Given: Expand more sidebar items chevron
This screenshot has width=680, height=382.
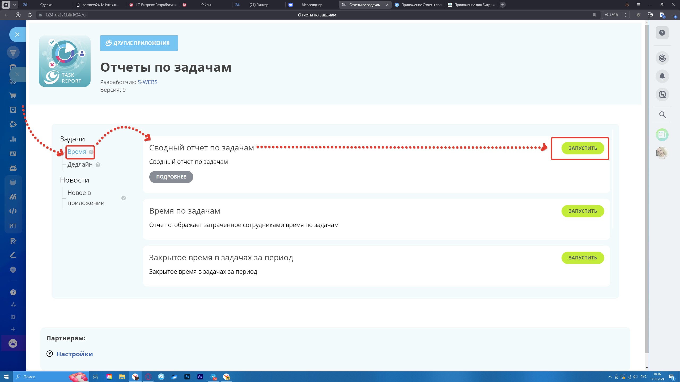Looking at the screenshot, I should (13, 270).
